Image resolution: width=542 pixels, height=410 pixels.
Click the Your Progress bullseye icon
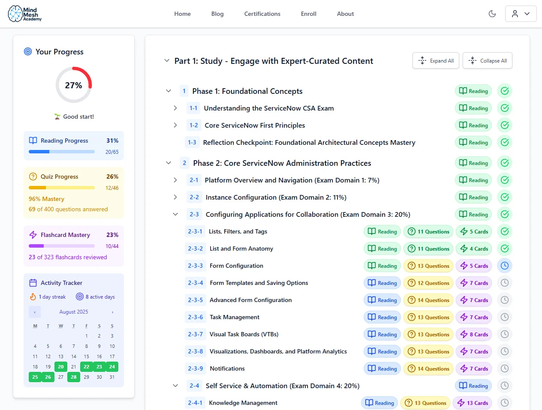(x=27, y=51)
